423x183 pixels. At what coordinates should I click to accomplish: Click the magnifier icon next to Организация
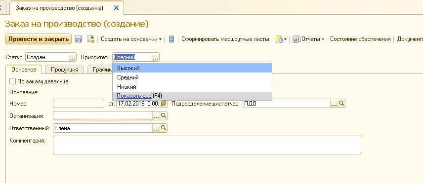[x=164, y=116]
